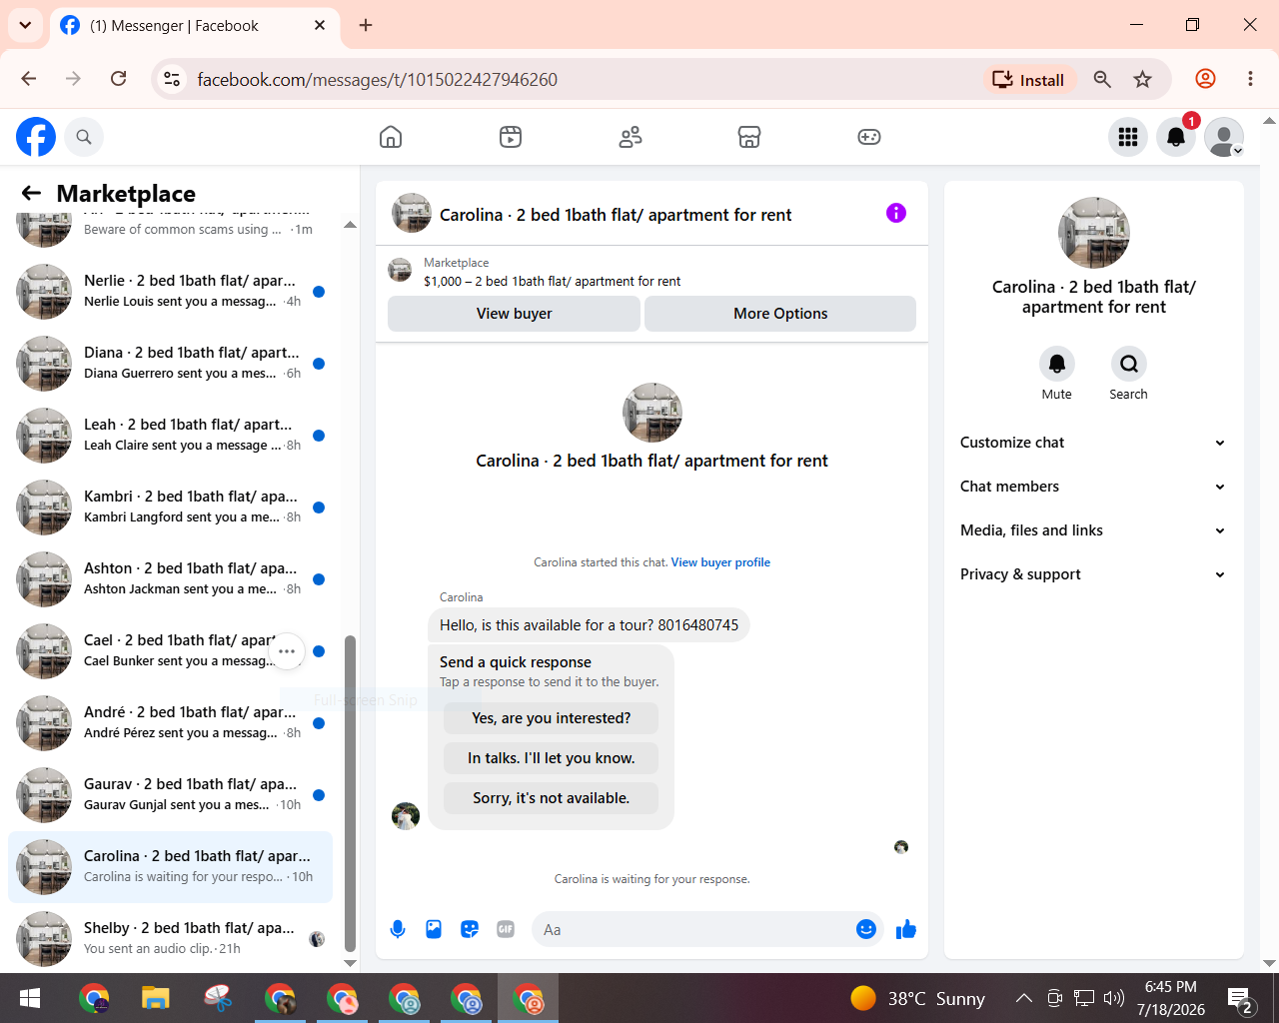This screenshot has height=1023, width=1279.
Task: Click the View buyer button
Action: [514, 314]
